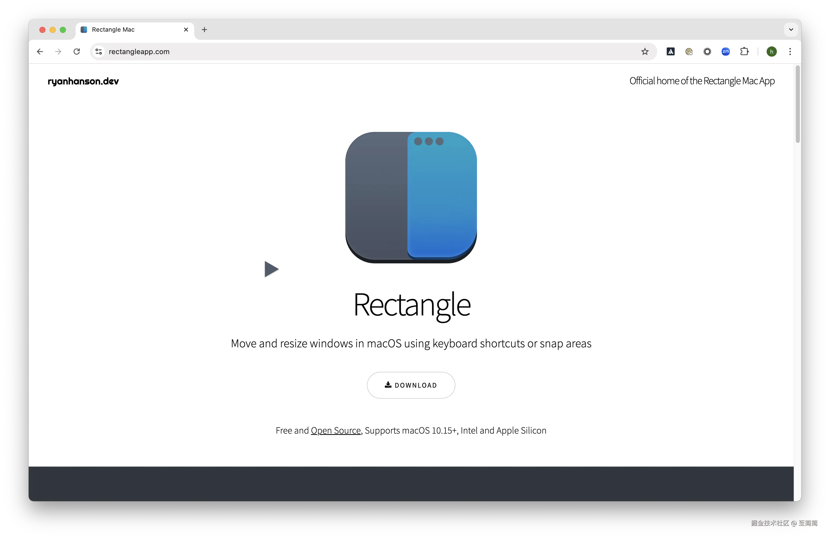Click the back navigation arrow

(x=40, y=52)
